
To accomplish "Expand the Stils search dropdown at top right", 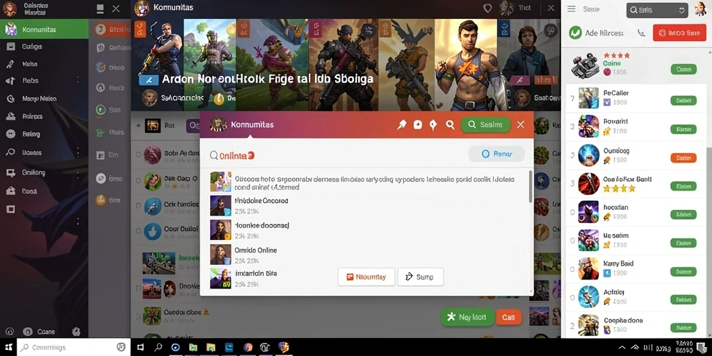I will (681, 10).
